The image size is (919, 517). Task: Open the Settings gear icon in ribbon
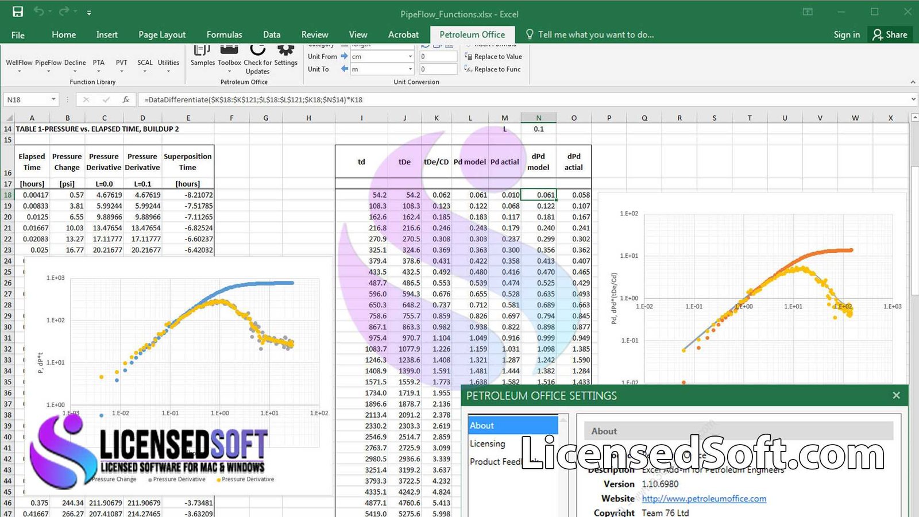pyautogui.click(x=285, y=51)
